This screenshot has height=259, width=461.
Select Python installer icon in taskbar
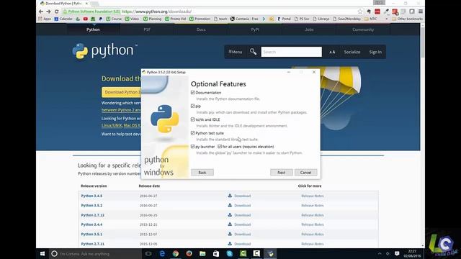pos(271,254)
